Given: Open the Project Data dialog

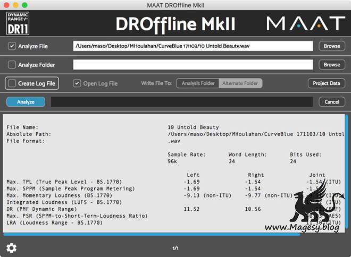Looking at the screenshot, I should pyautogui.click(x=327, y=83).
